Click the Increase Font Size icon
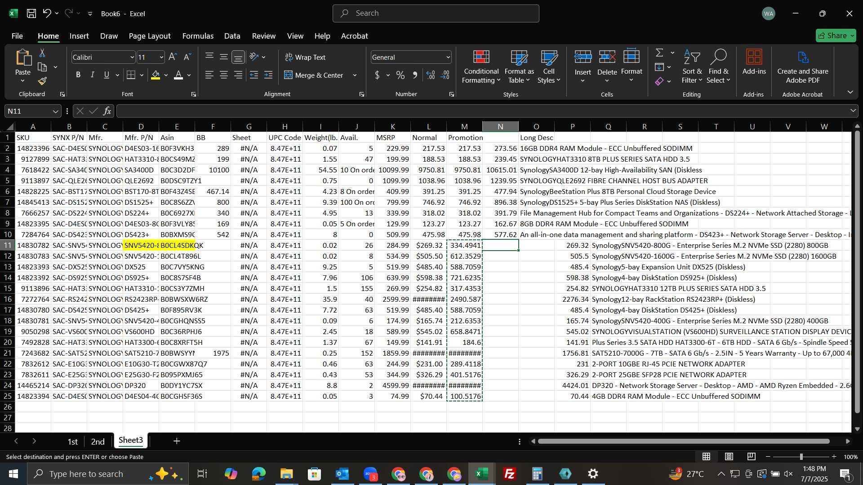 [x=173, y=57]
